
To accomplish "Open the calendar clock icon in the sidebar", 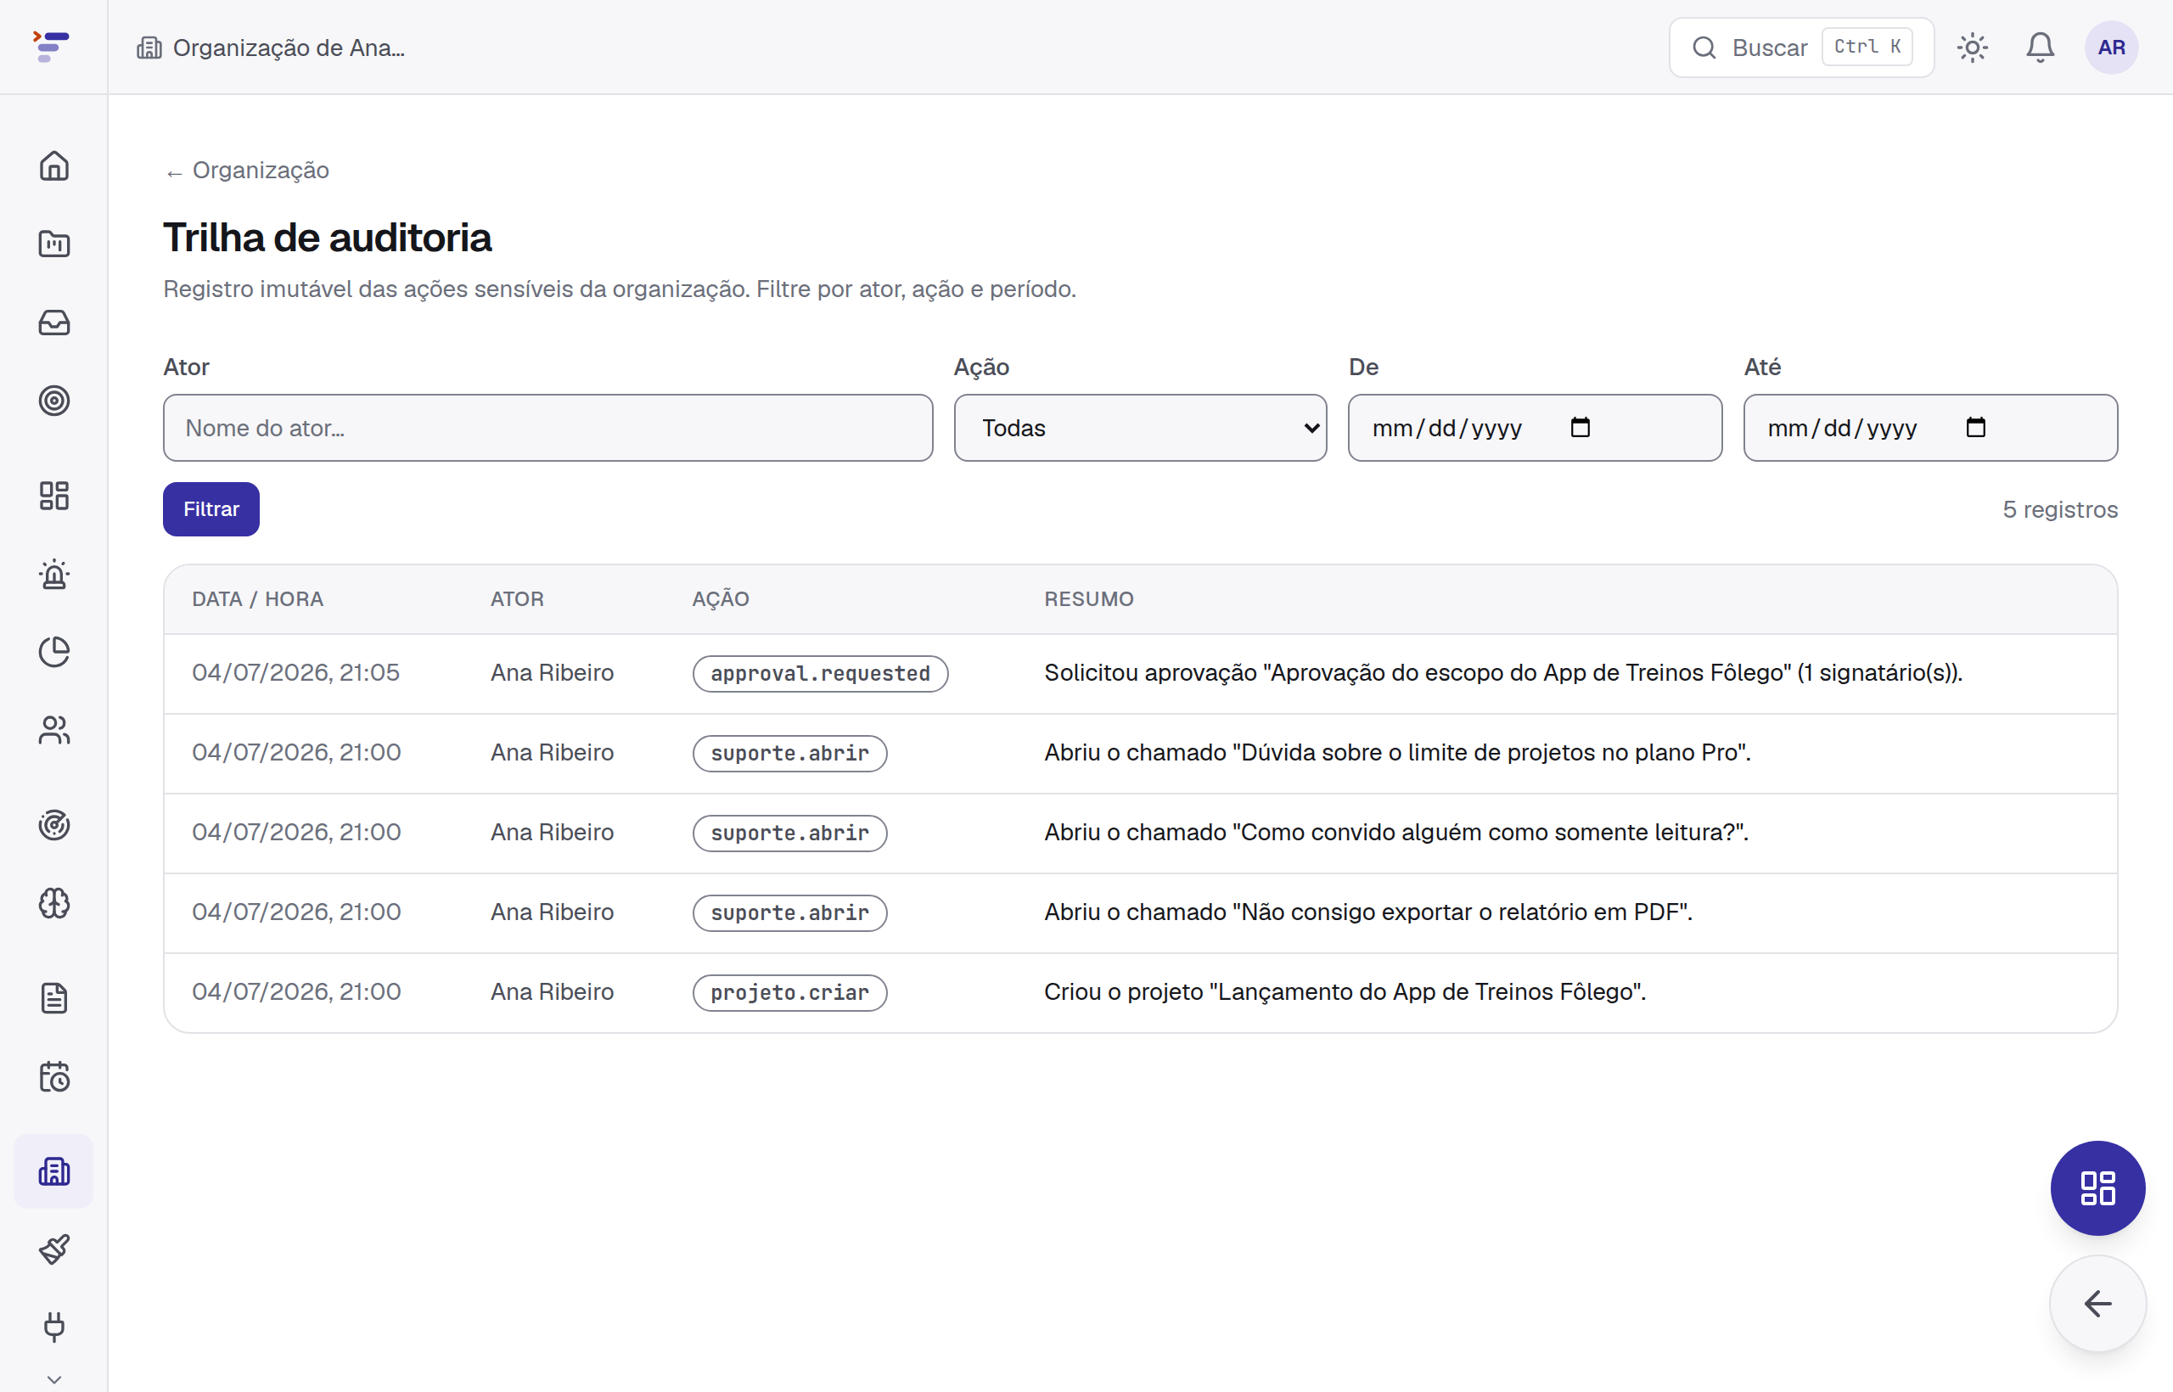I will click(x=54, y=1076).
